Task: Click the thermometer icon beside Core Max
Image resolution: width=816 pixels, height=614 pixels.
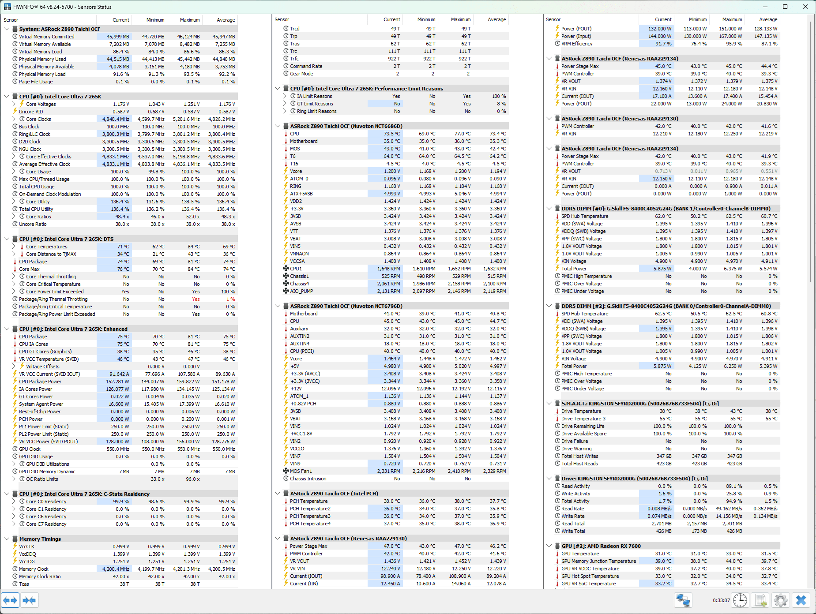Action: point(15,269)
